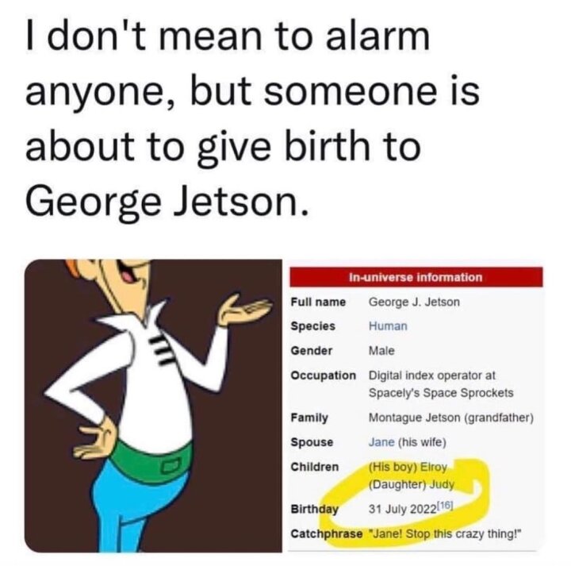Click the Family label in infobox
Viewport: 571px width, 566px height.
pos(309,418)
